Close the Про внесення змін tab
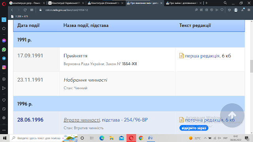 161,3
